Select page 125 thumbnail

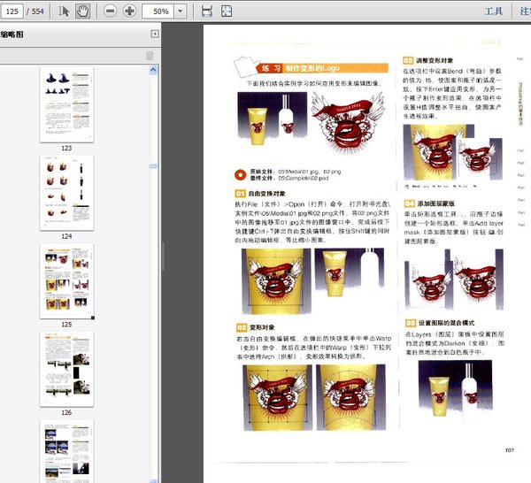[x=66, y=281]
